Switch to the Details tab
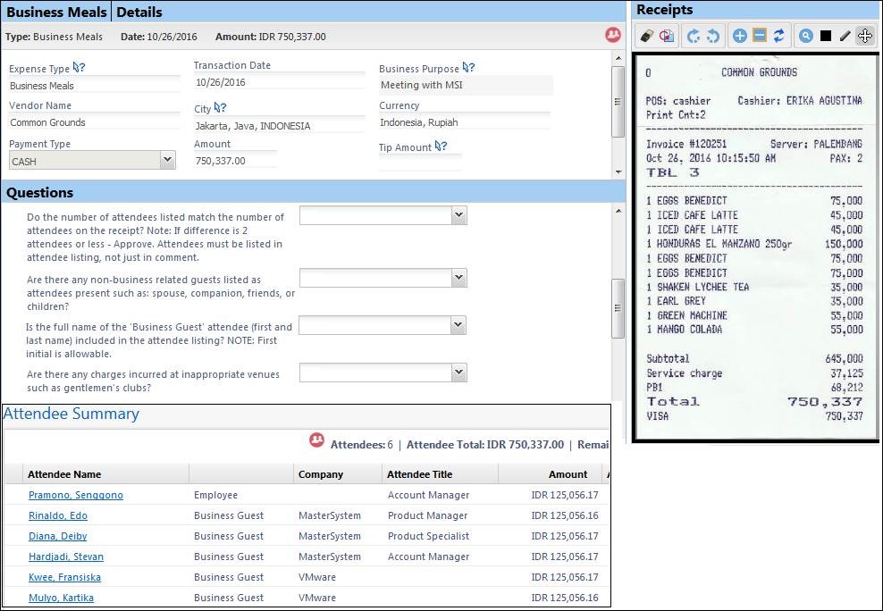This screenshot has height=611, width=883. [139, 13]
